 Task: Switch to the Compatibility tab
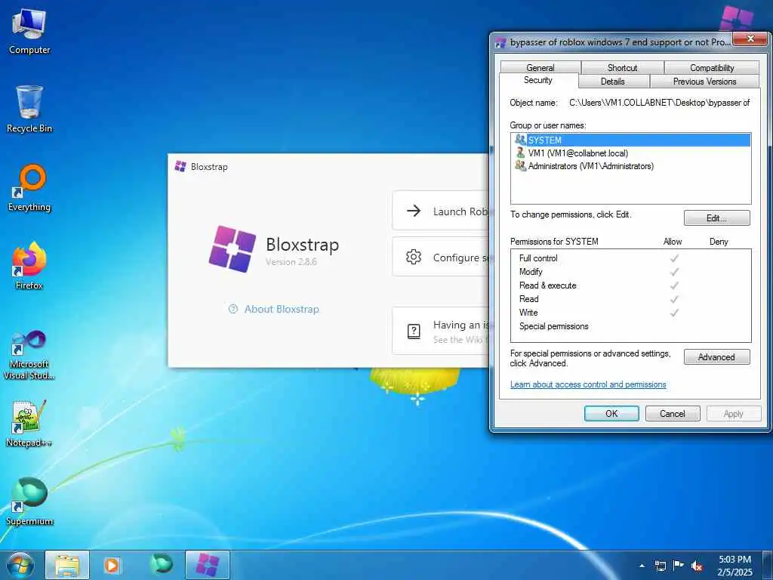tap(712, 67)
